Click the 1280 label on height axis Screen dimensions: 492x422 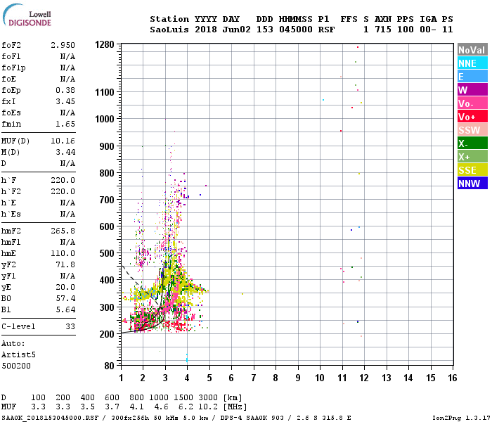tap(105, 44)
